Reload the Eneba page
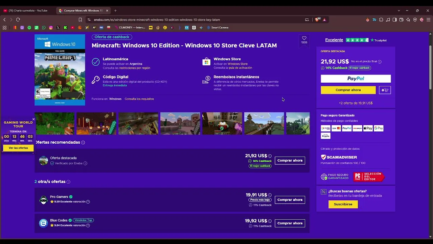Image resolution: width=433 pixels, height=244 pixels. [x=18, y=20]
